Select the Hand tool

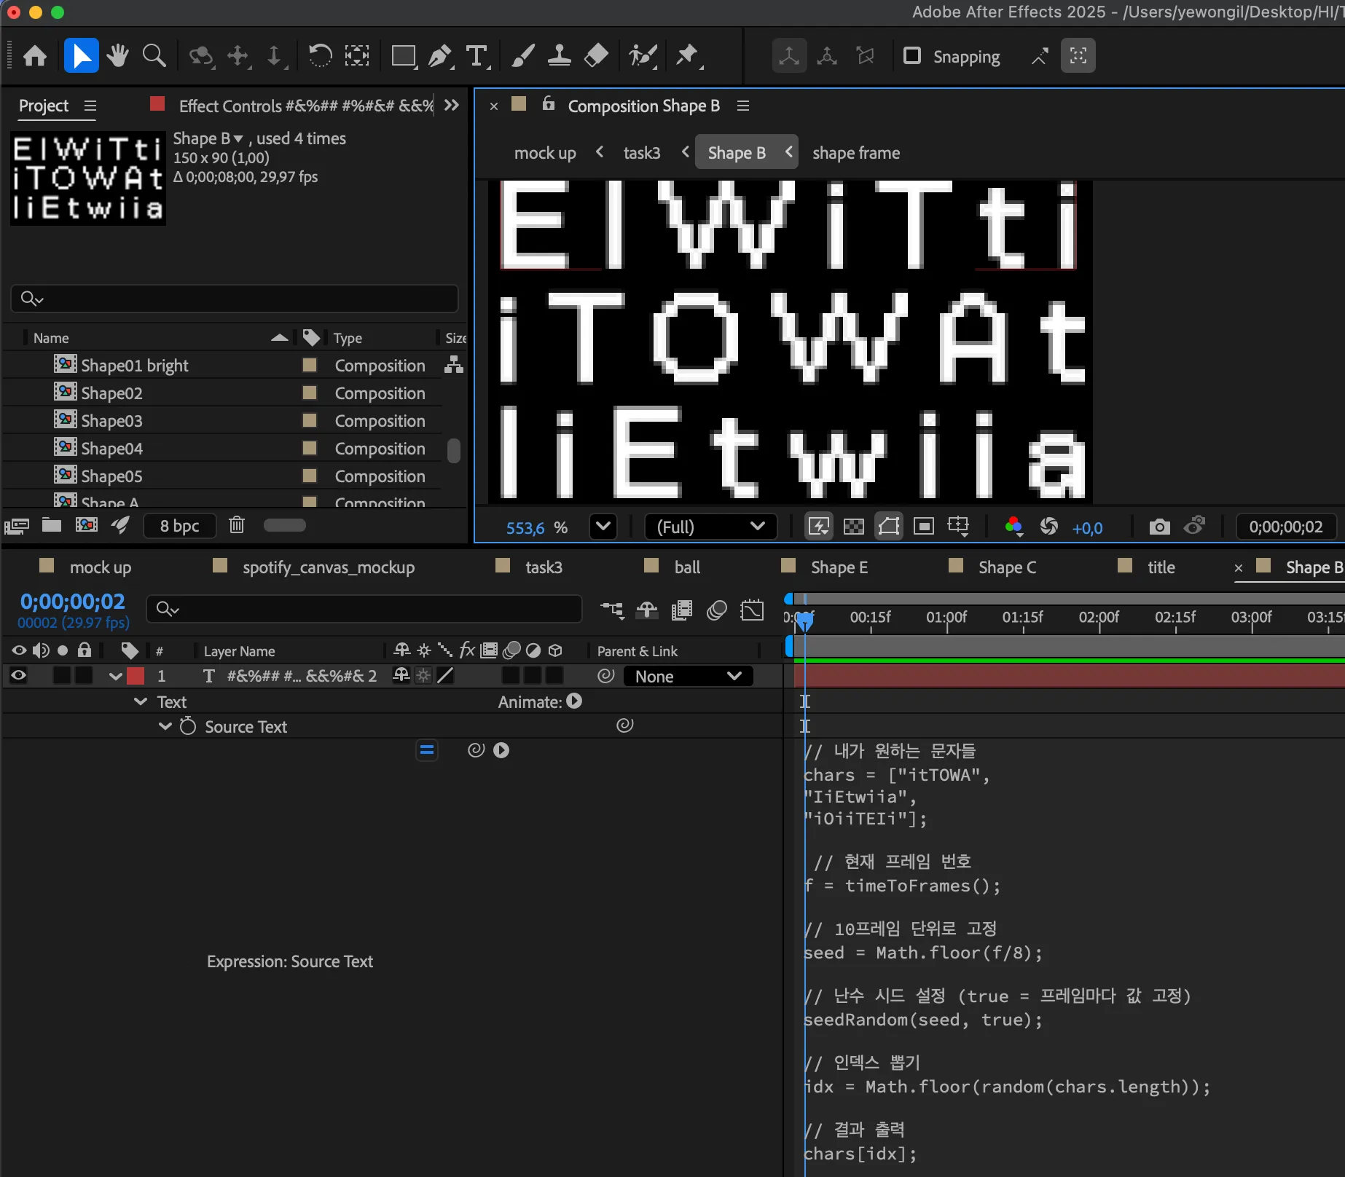[117, 56]
